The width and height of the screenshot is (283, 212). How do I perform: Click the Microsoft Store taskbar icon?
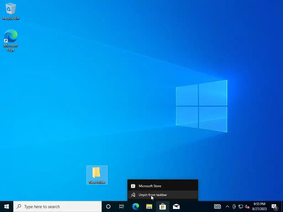click(163, 206)
